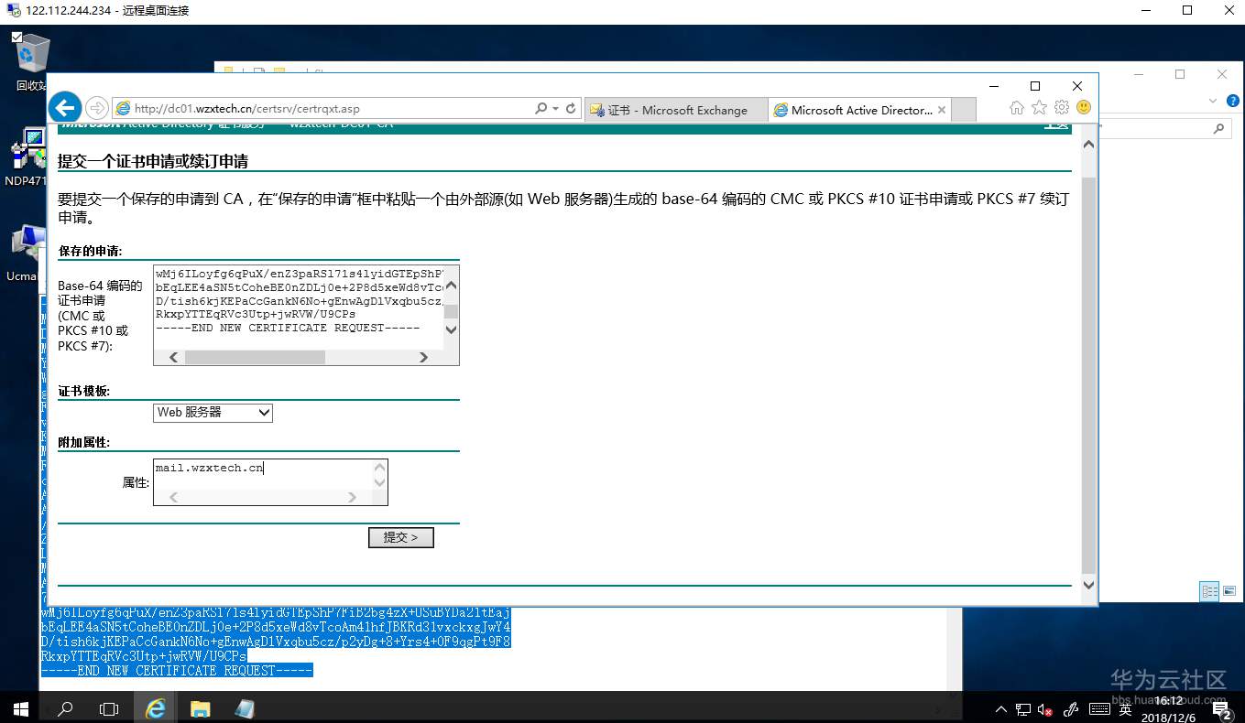The width and height of the screenshot is (1245, 723).
Task: Open the Web 服务器 certificate template dropdown
Action: point(212,413)
